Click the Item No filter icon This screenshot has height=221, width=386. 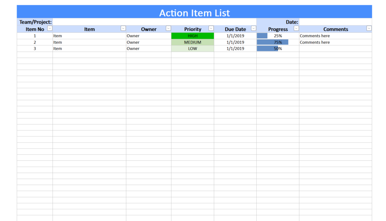(49, 29)
